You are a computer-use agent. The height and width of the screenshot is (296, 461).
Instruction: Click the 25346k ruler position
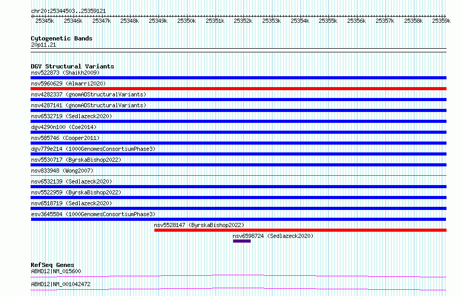[73, 21]
